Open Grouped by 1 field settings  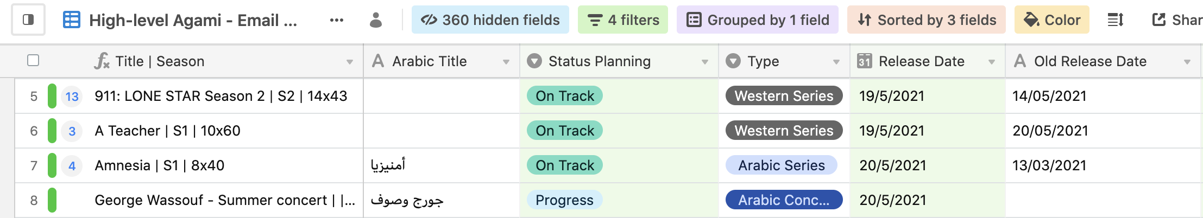pyautogui.click(x=758, y=20)
